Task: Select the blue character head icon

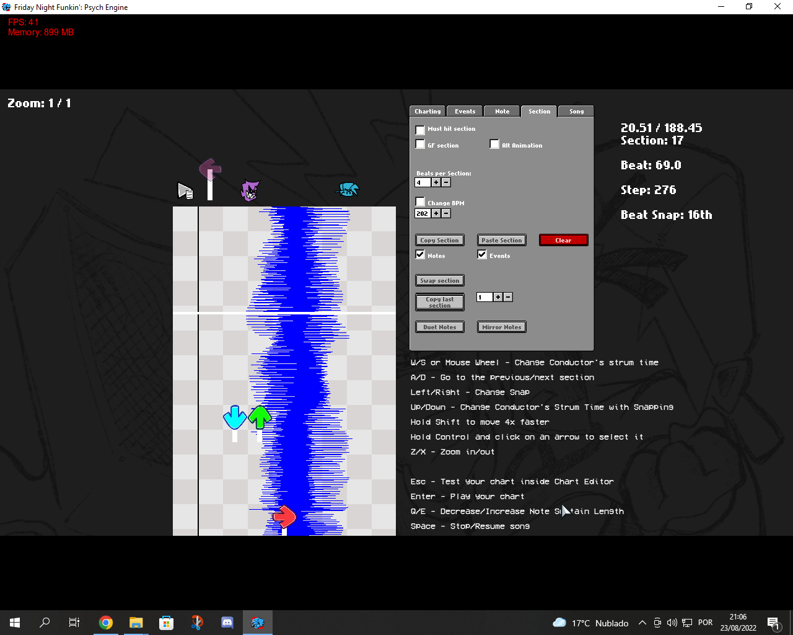Action: click(x=348, y=190)
